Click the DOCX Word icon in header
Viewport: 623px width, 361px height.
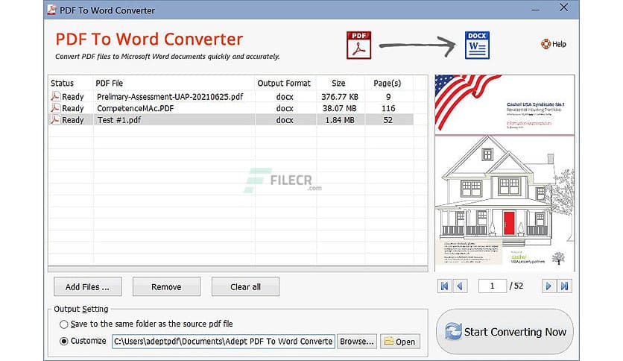[477, 45]
